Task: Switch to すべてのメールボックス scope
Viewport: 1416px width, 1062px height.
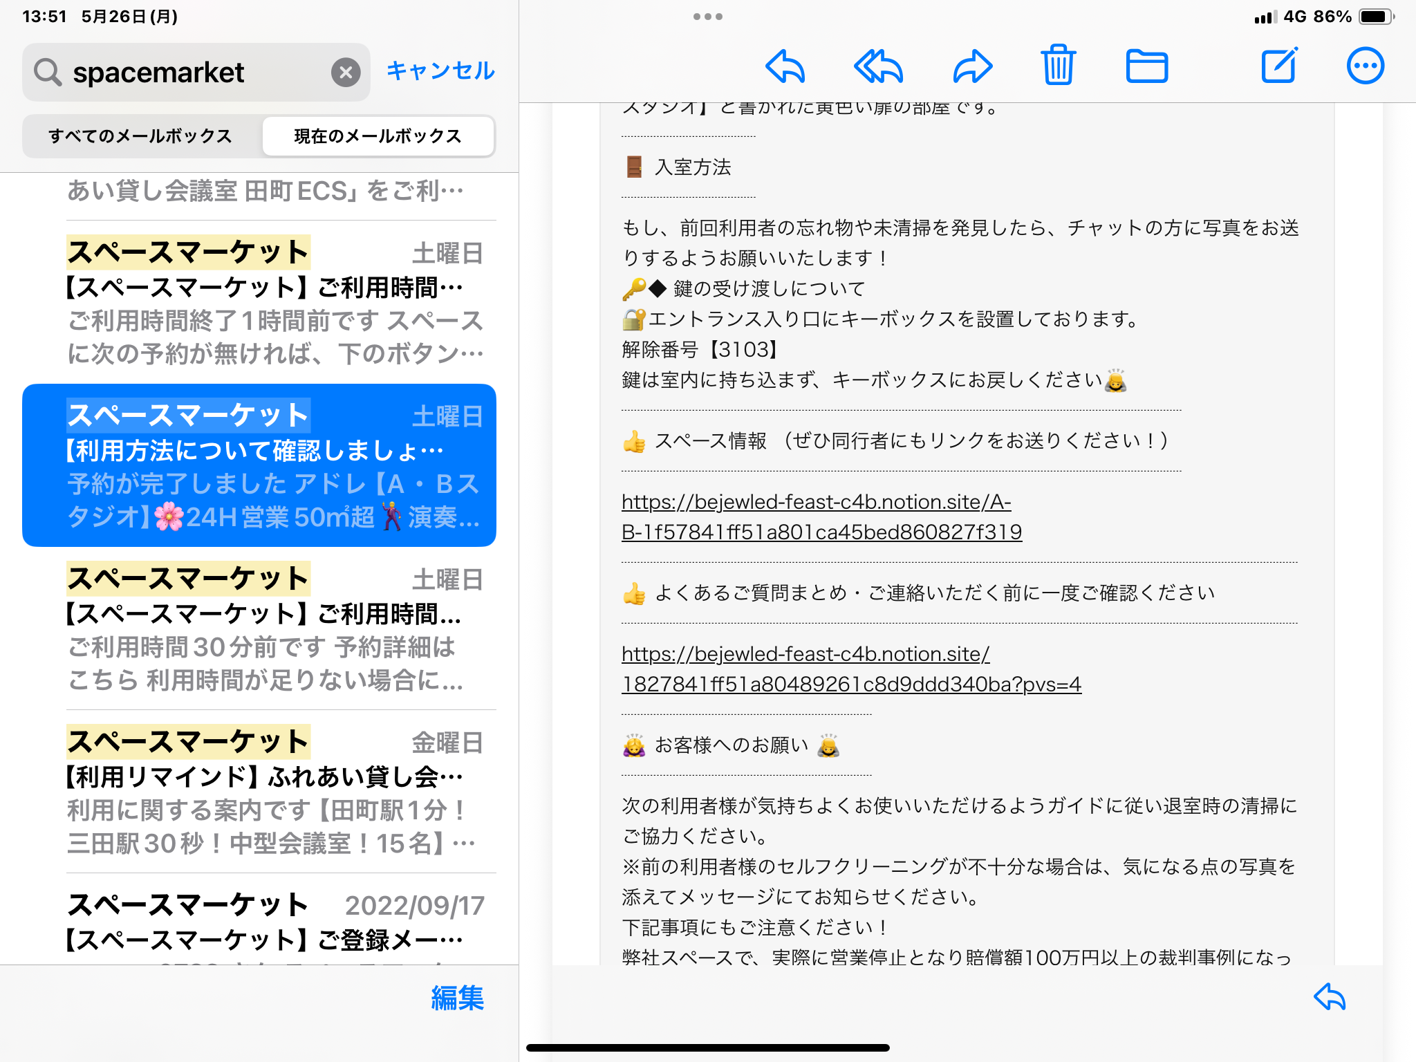Action: pyautogui.click(x=140, y=136)
